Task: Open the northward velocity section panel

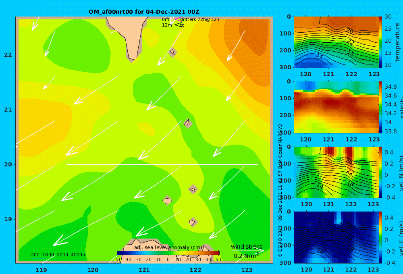Action: [x=336, y=172]
